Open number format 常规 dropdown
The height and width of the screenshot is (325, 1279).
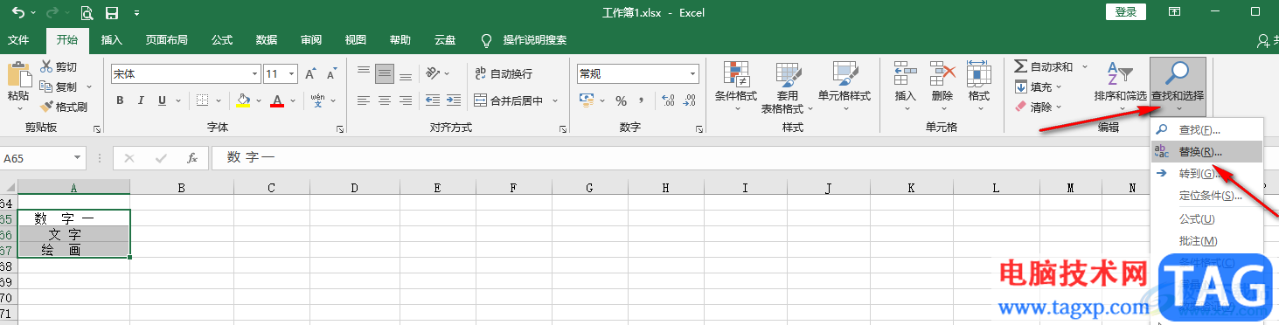692,74
